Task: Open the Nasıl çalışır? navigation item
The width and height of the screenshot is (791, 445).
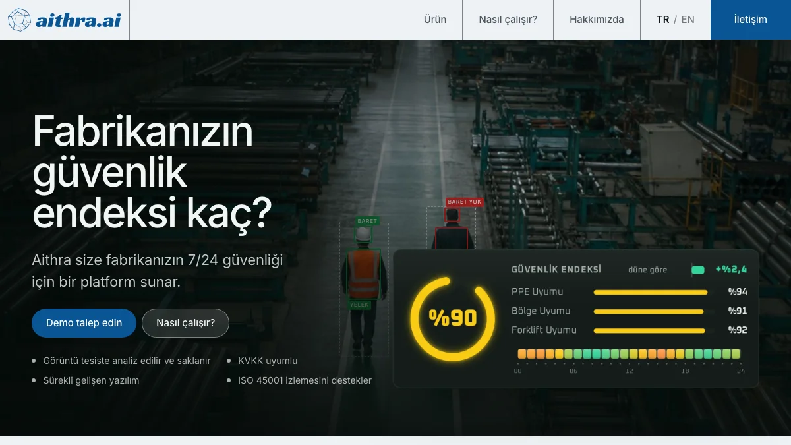Action: (508, 20)
